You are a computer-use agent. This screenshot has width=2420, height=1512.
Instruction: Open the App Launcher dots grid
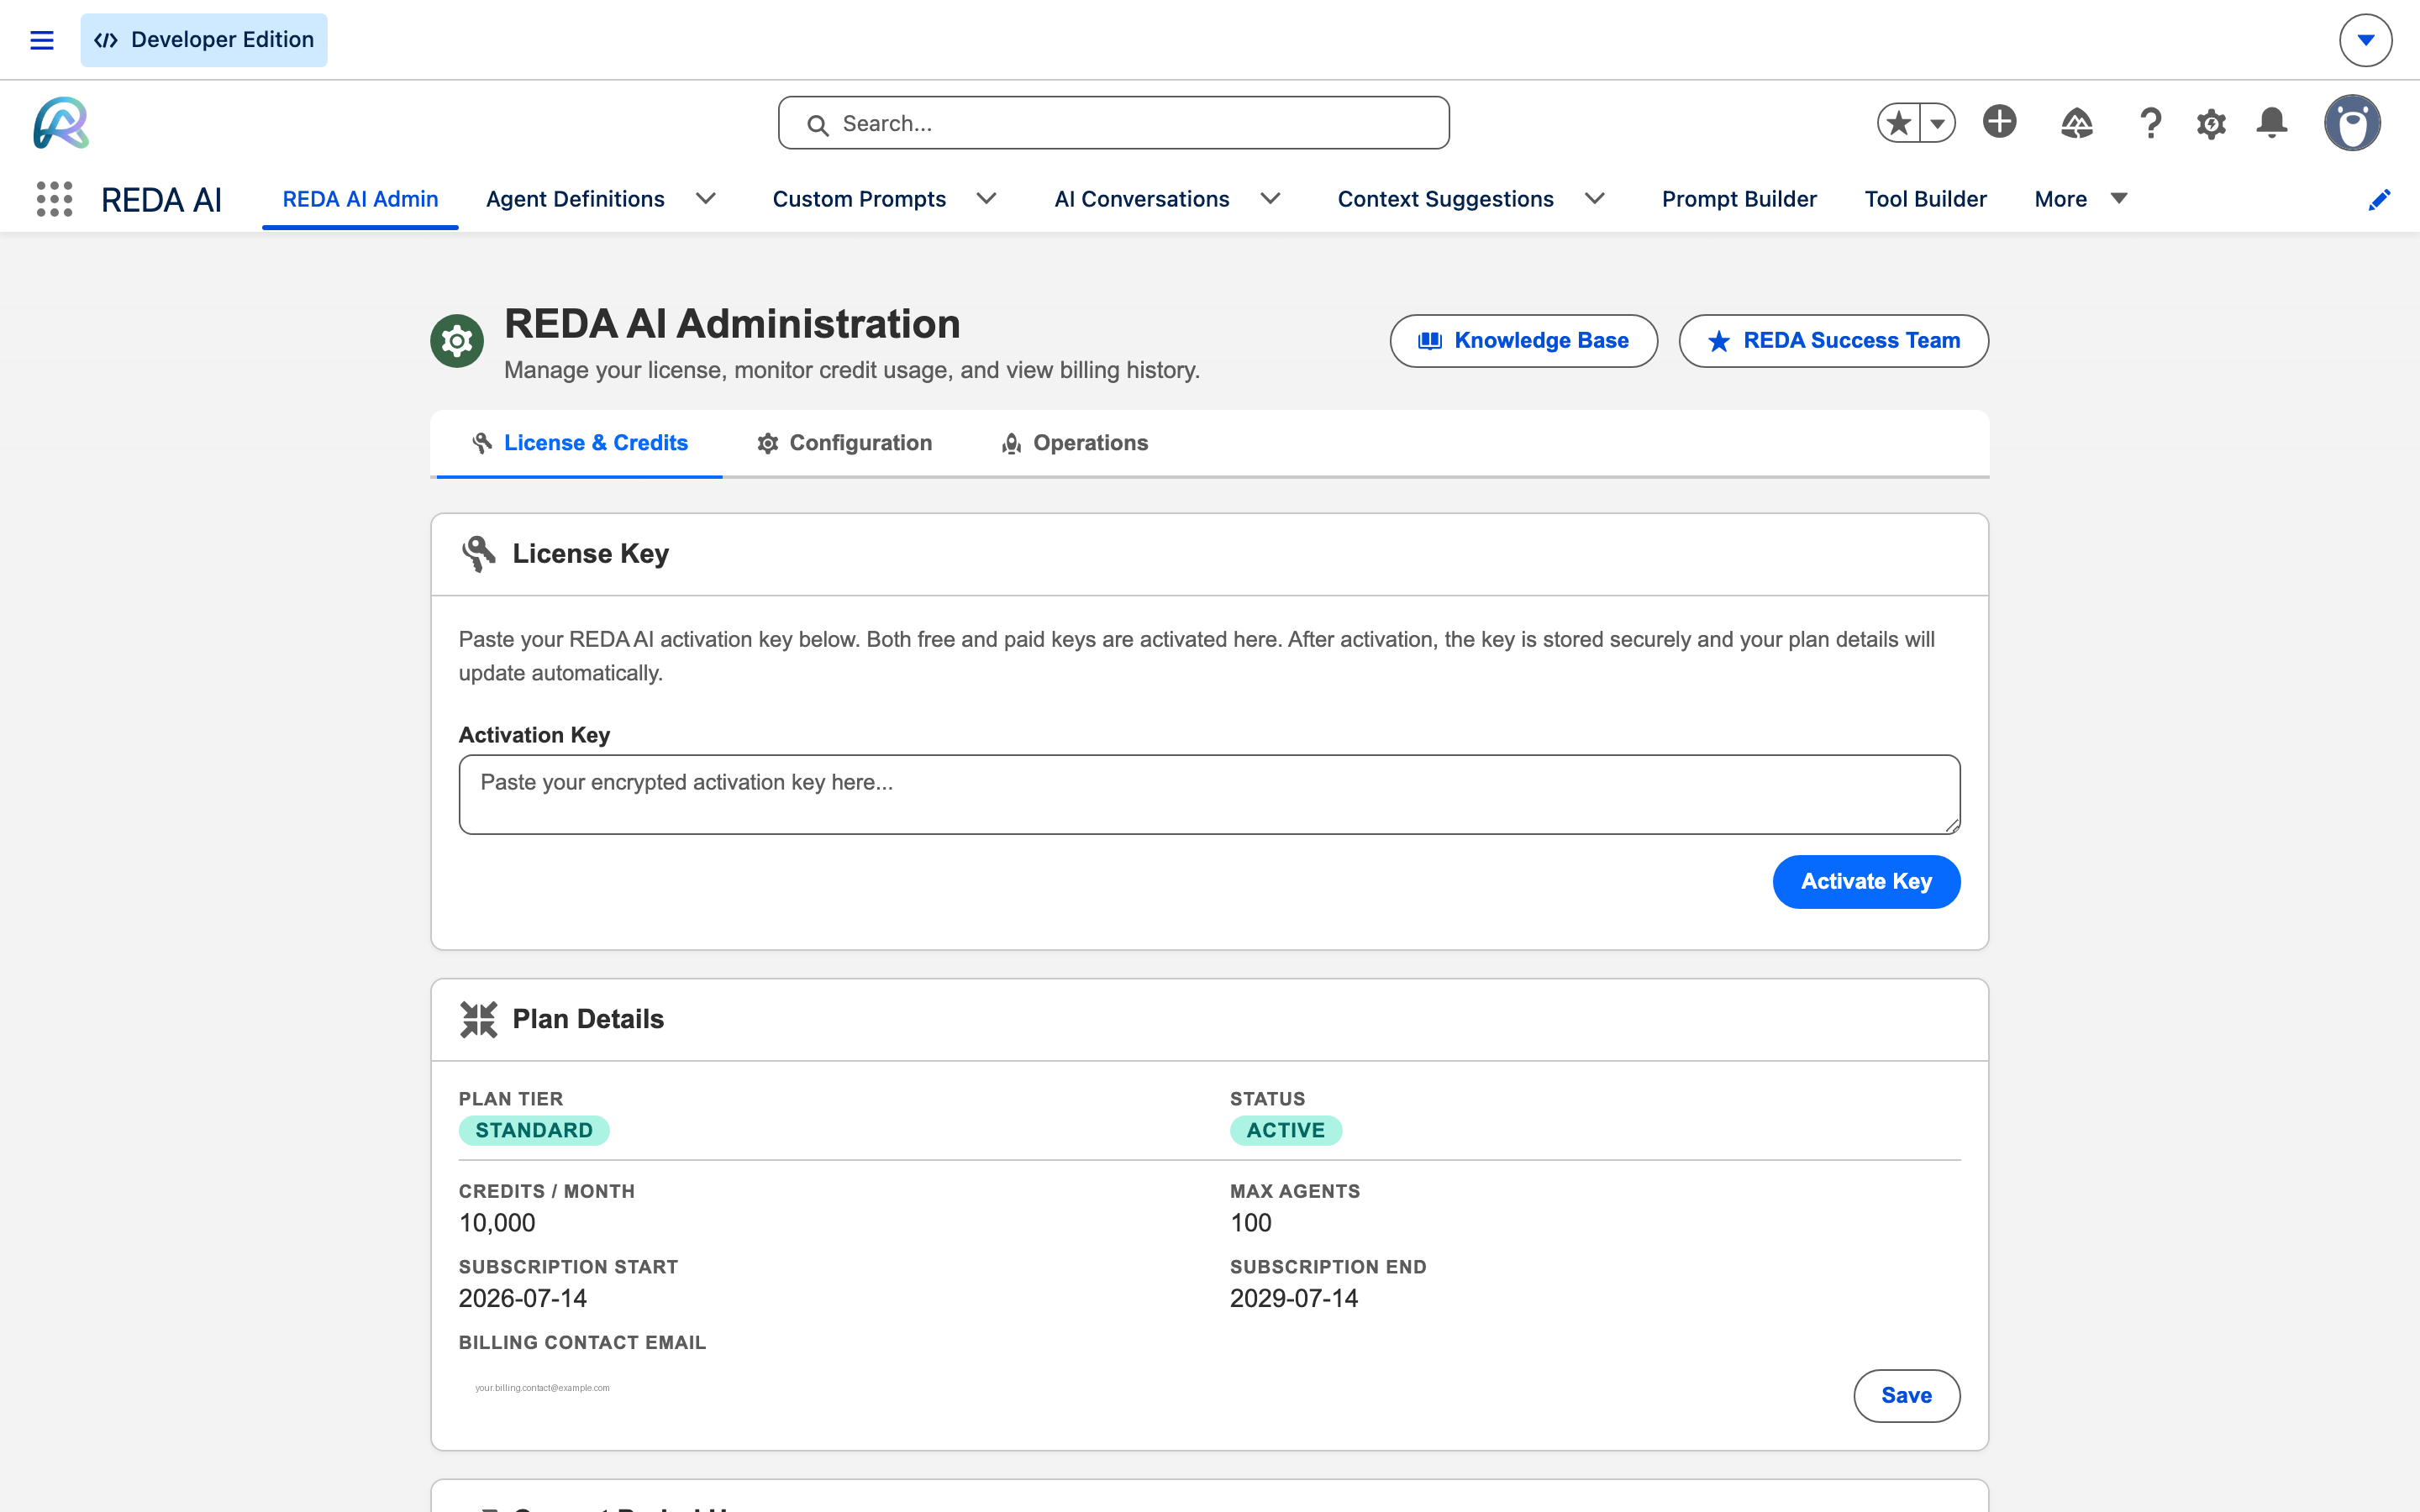[x=54, y=199]
